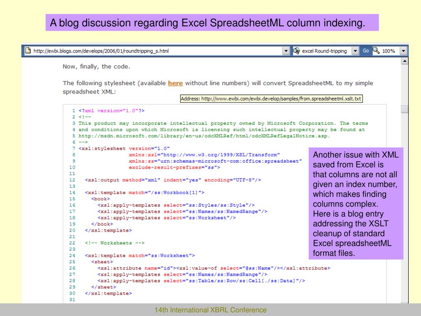The width and height of the screenshot is (421, 316).
Task: Click code line 14 template match Workbook[1]
Action: tap(145, 193)
